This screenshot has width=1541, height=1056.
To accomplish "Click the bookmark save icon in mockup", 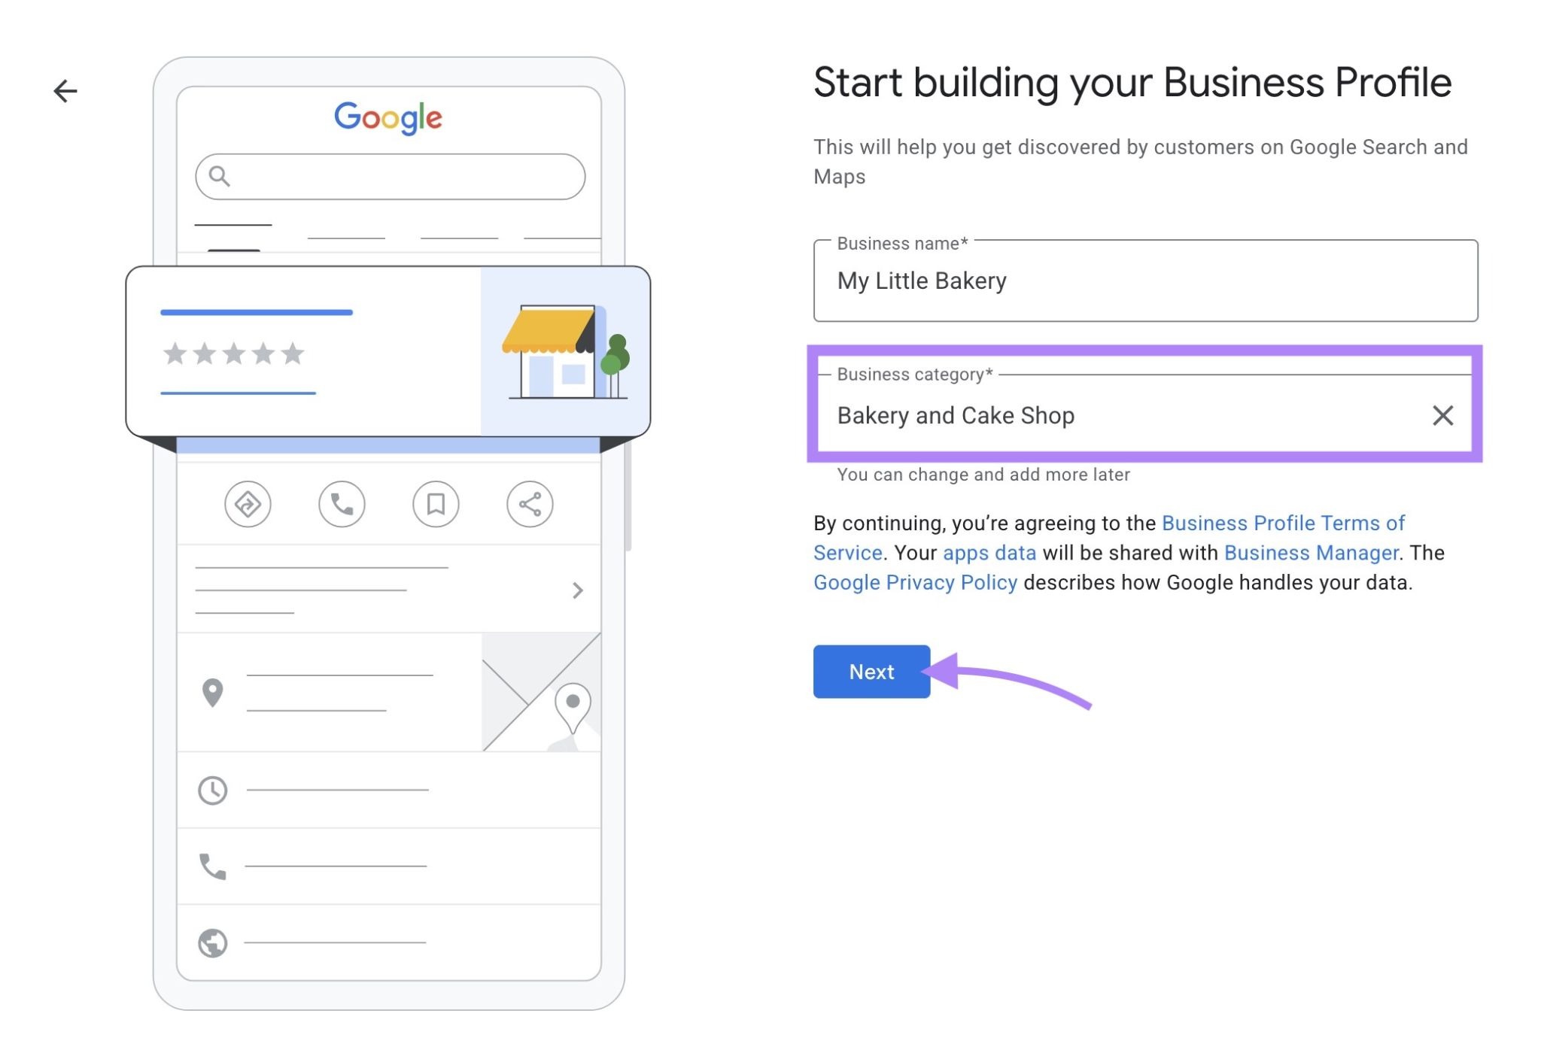I will click(x=436, y=504).
